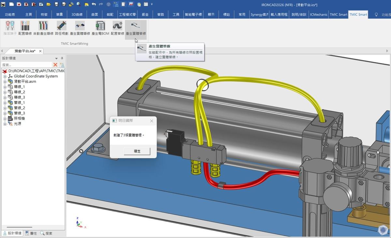Click the search filter icon beside the red X

point(62,65)
